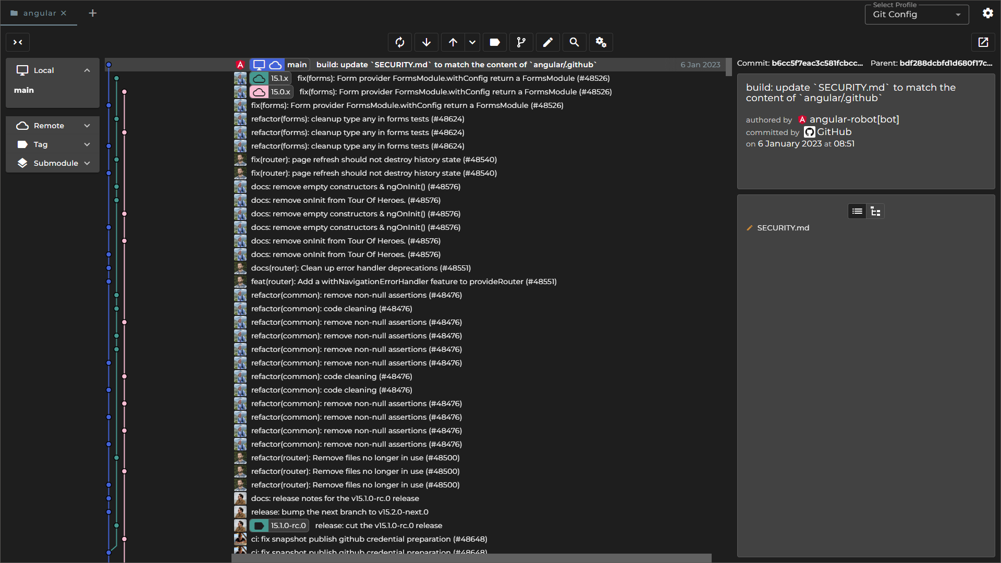
Task: Collapse the Local branches section
Action: 87,70
